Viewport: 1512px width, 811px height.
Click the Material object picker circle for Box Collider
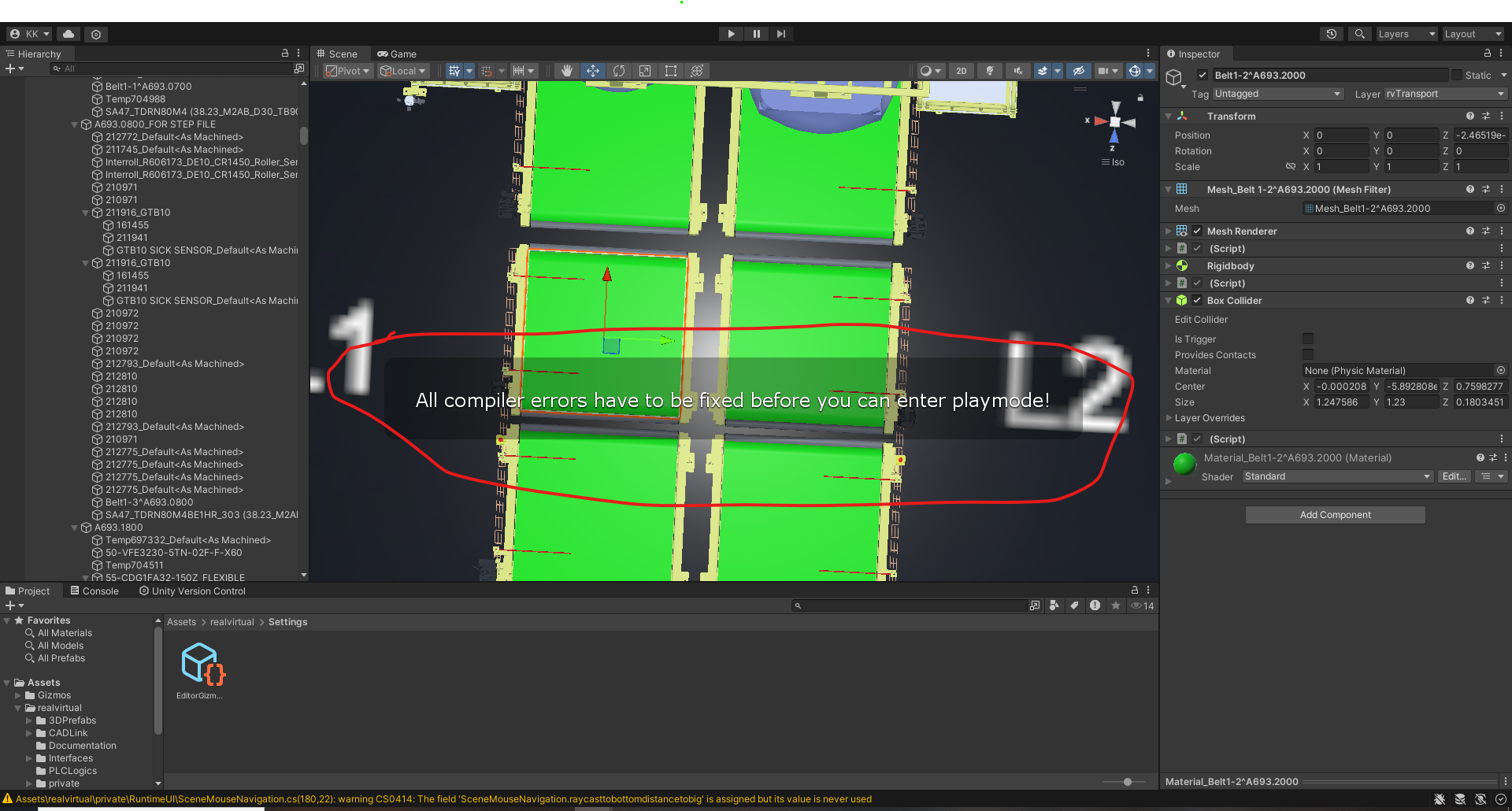point(1501,370)
